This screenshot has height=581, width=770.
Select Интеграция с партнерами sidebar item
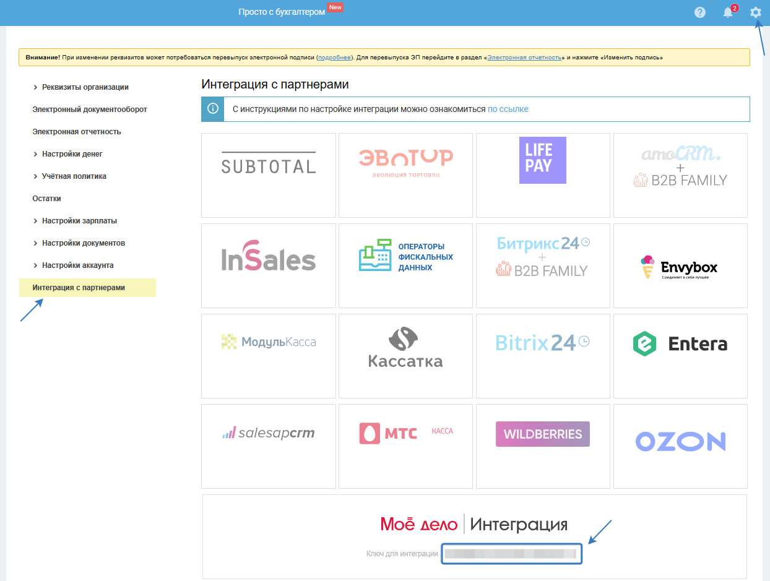[x=87, y=288]
